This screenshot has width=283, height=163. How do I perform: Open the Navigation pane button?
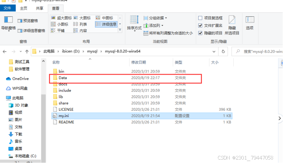tap(8, 24)
